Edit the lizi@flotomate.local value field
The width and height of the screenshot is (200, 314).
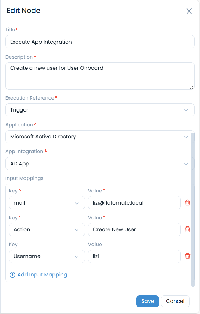(134, 203)
